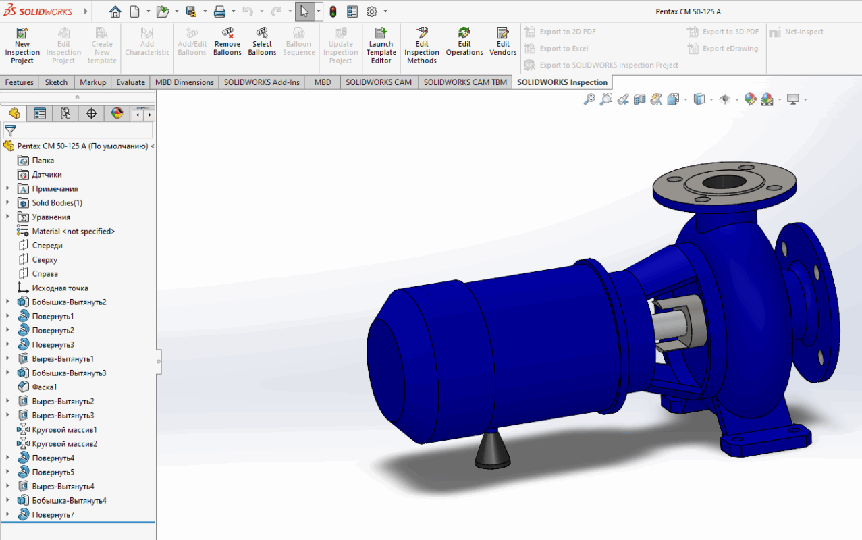
Task: Expand the Повернуть1 feature
Action: click(x=7, y=317)
